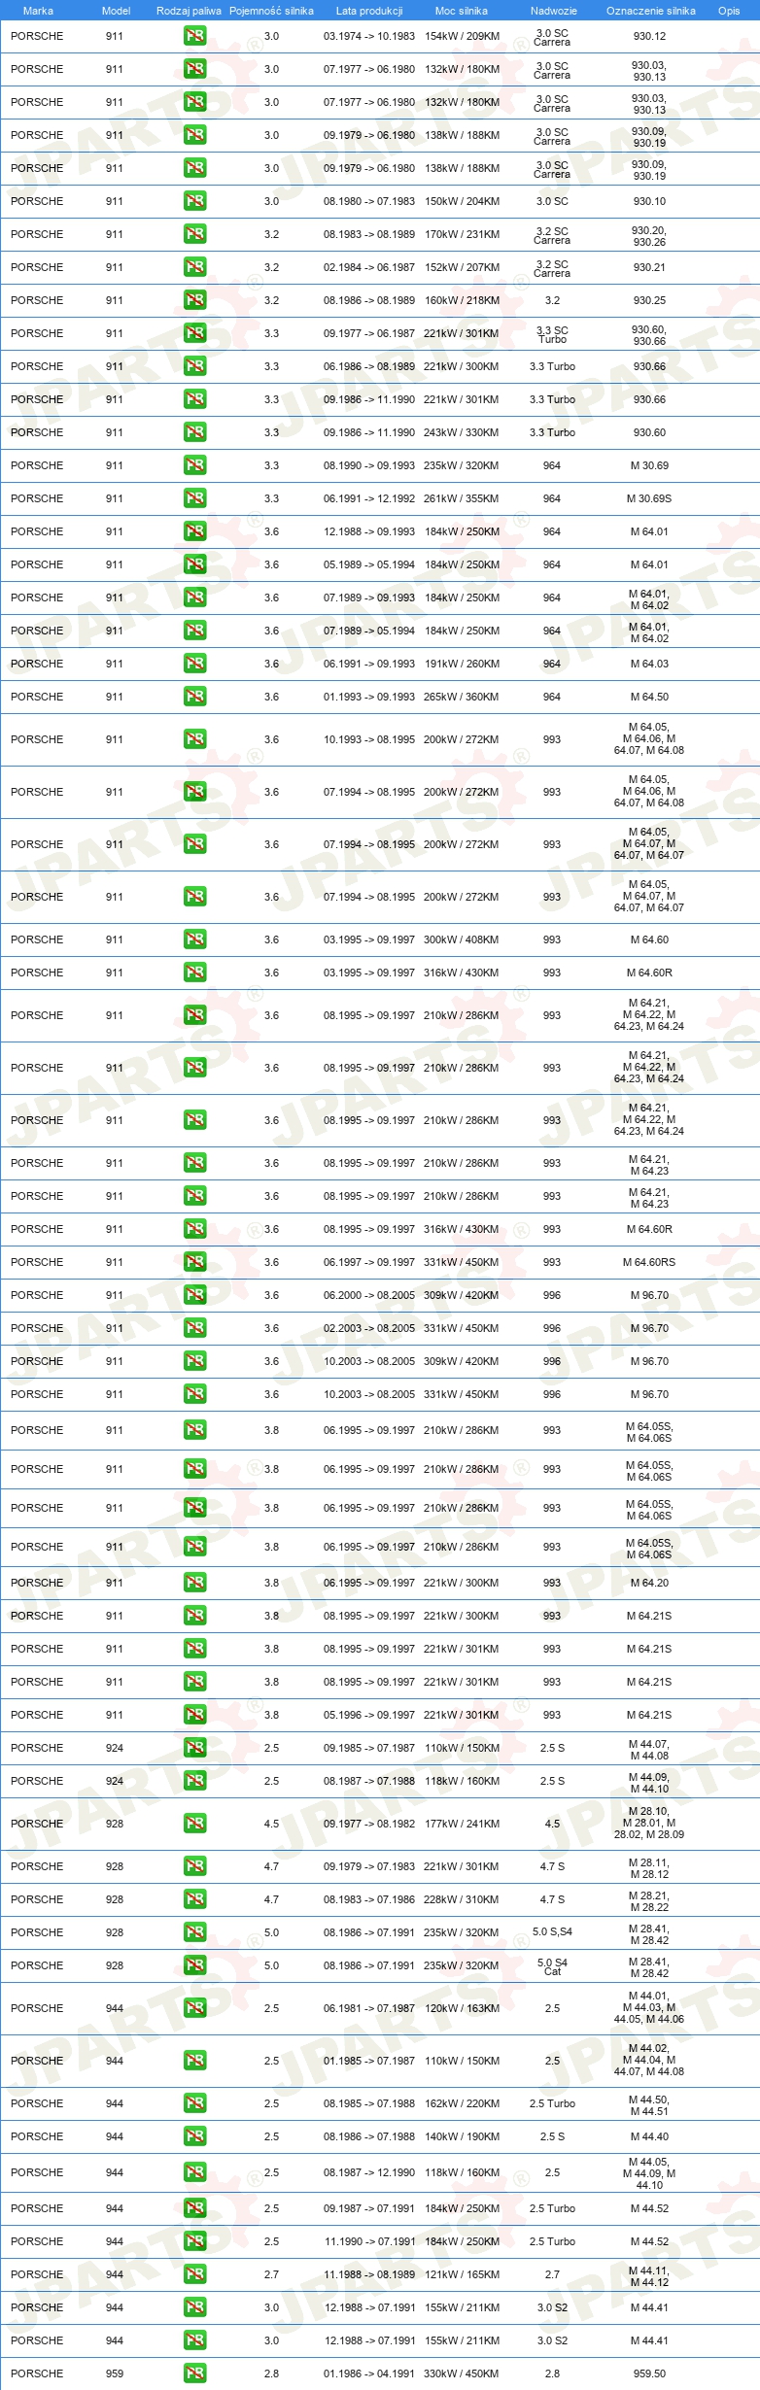760x2390 pixels.
Task: Select the fuel icon in the 928 09.1979 -> 07.1983 row
Action: pos(194,1866)
